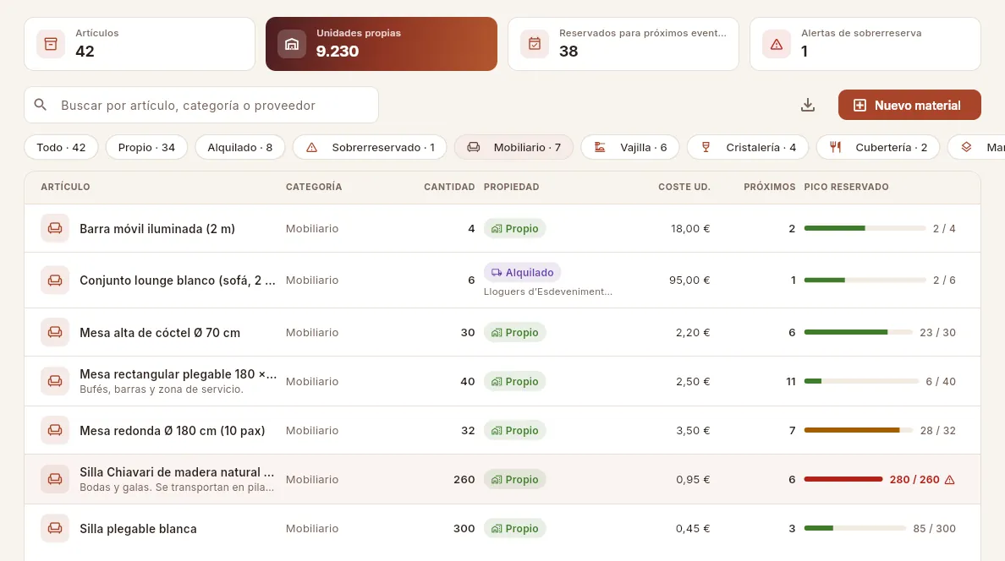Select the Propio · 34 filter
This screenshot has height=561, width=1005.
click(x=146, y=147)
